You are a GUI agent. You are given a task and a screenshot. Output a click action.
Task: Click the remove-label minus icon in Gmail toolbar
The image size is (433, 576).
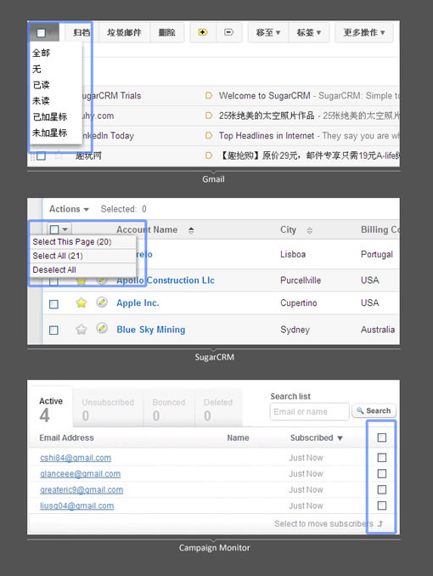(x=228, y=32)
